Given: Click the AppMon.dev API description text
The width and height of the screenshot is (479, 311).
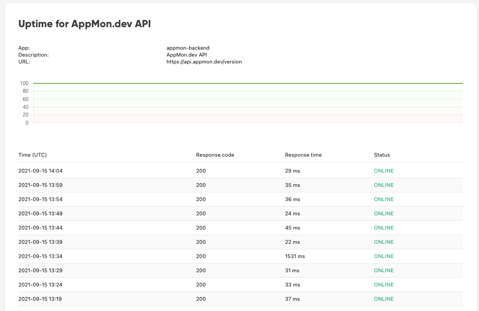Looking at the screenshot, I should [187, 55].
